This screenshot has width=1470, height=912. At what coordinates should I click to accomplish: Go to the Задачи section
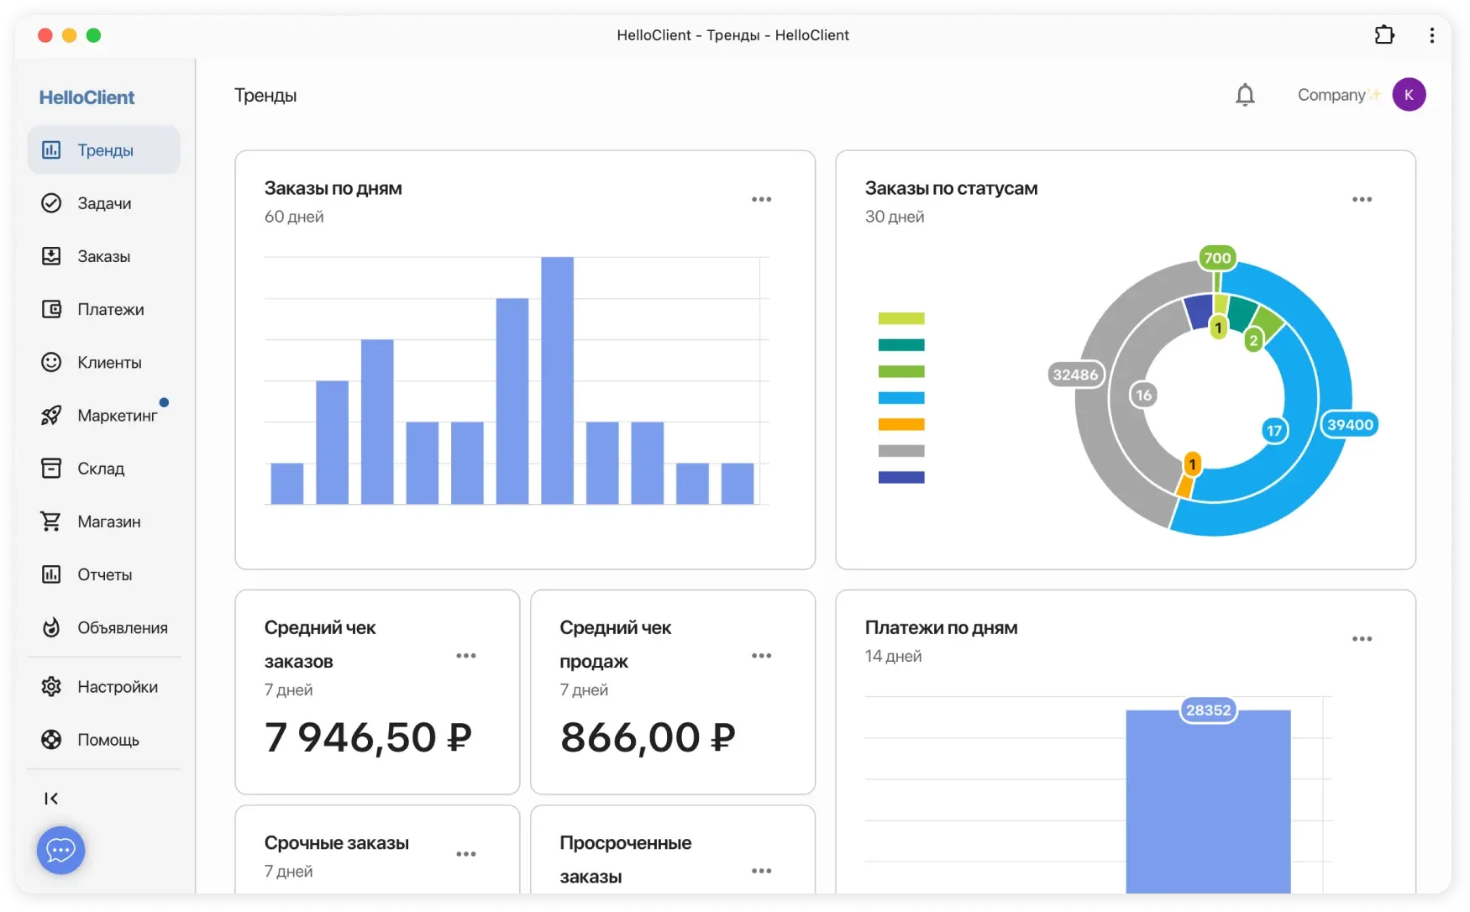(104, 203)
